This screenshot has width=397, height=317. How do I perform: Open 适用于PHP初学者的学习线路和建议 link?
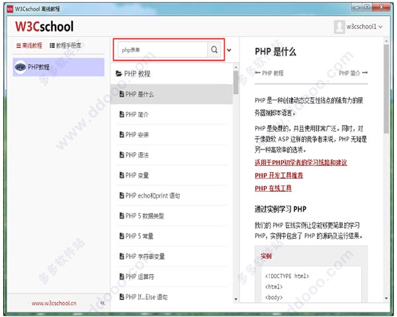tap(301, 162)
